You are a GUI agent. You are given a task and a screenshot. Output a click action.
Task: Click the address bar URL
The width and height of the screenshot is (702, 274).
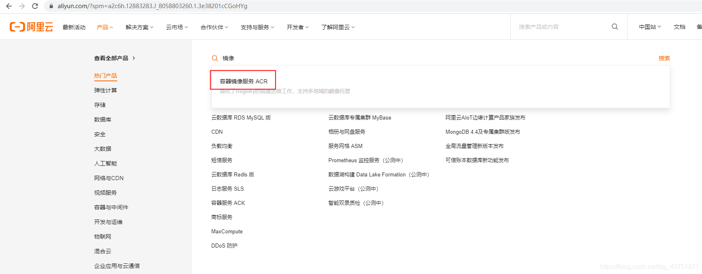click(153, 6)
